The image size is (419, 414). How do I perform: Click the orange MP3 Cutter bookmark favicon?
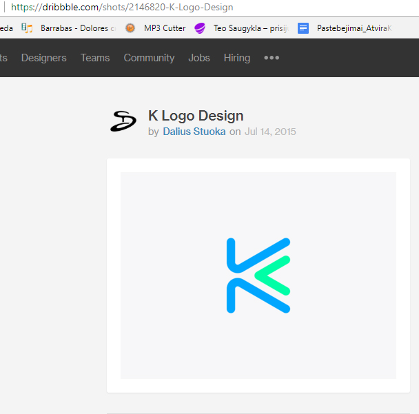click(x=130, y=28)
